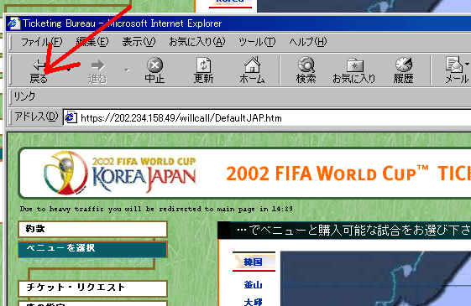Open the ツール(T) menu
This screenshot has width=471, height=306.
pos(257,42)
